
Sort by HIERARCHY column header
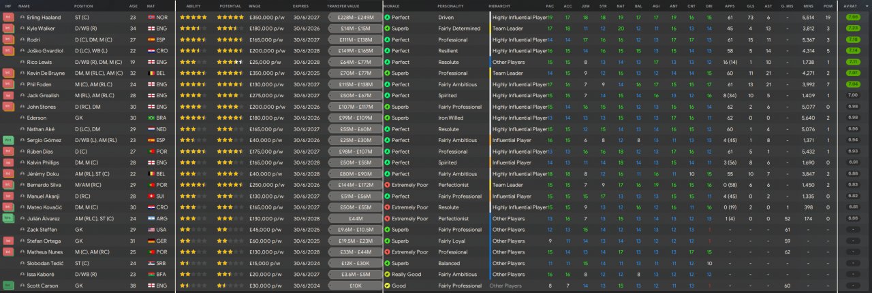tap(499, 5)
